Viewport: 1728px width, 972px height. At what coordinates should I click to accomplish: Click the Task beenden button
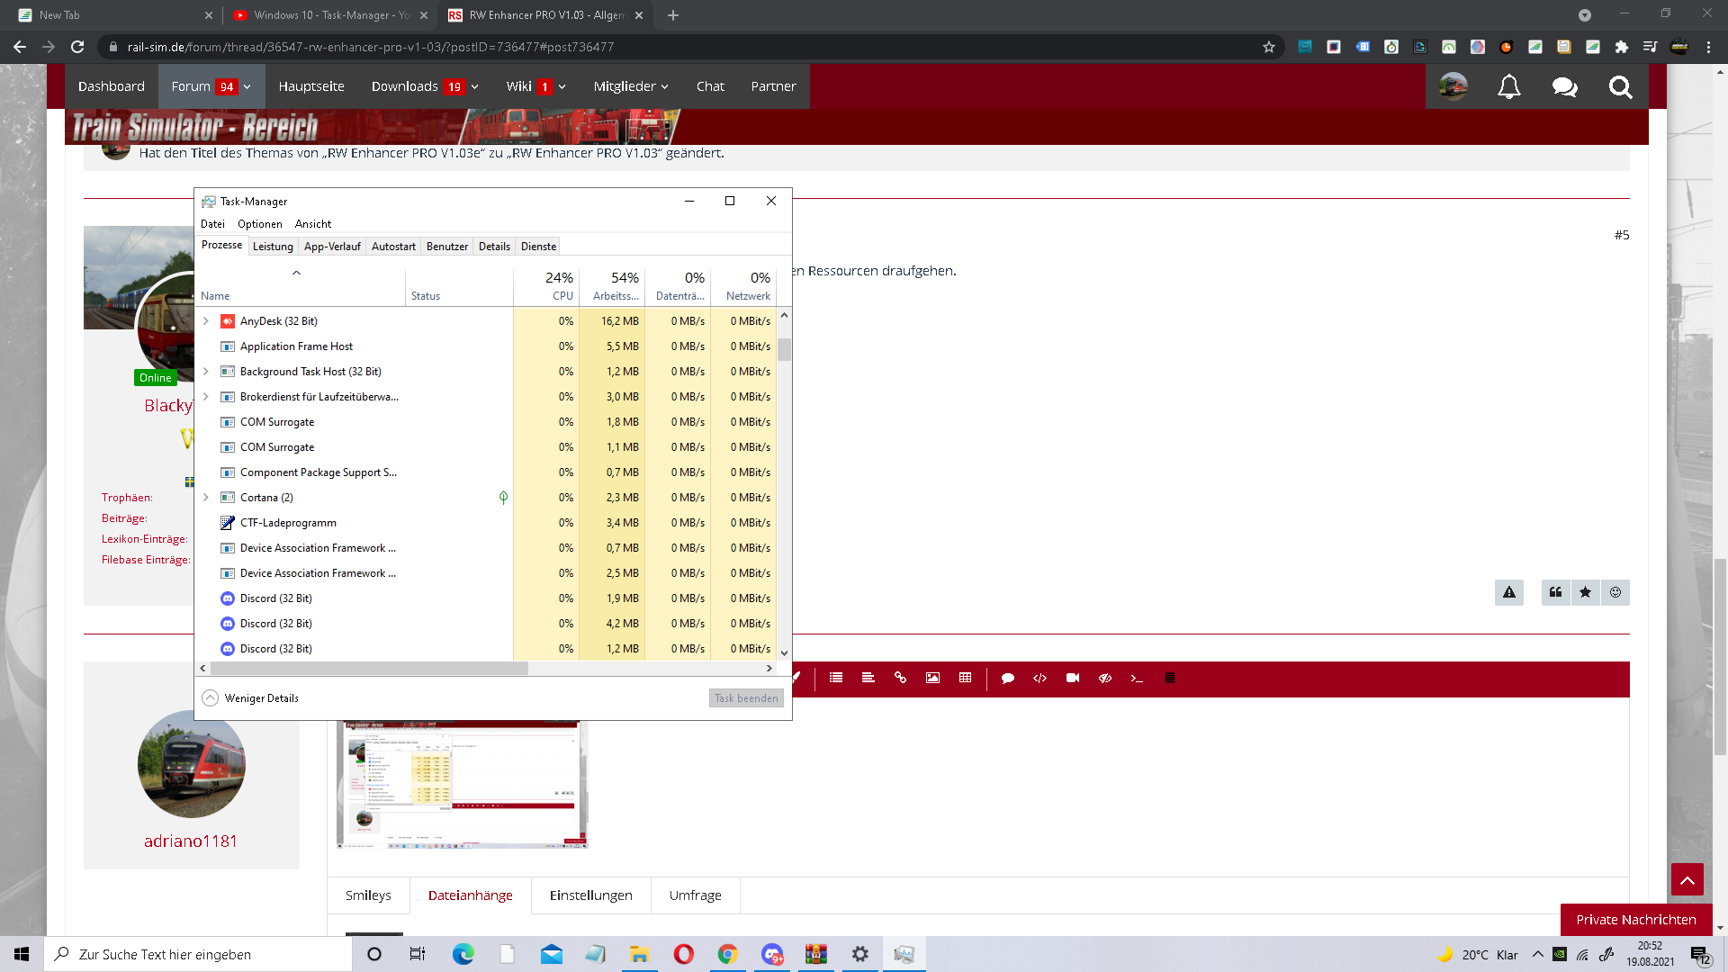point(746,698)
